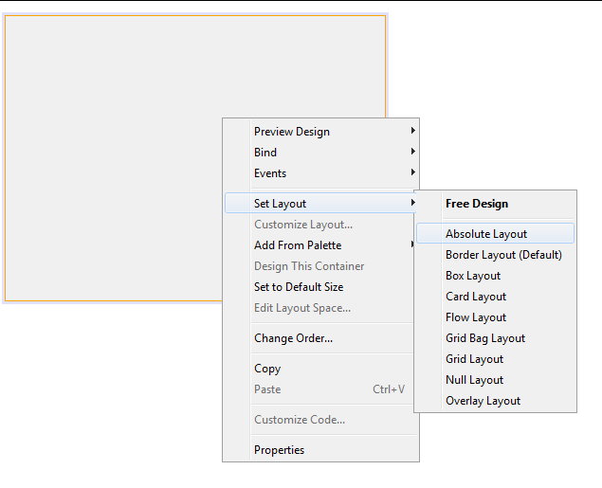602x488 pixels.
Task: Open the Set Layout submenu
Action: pos(320,203)
